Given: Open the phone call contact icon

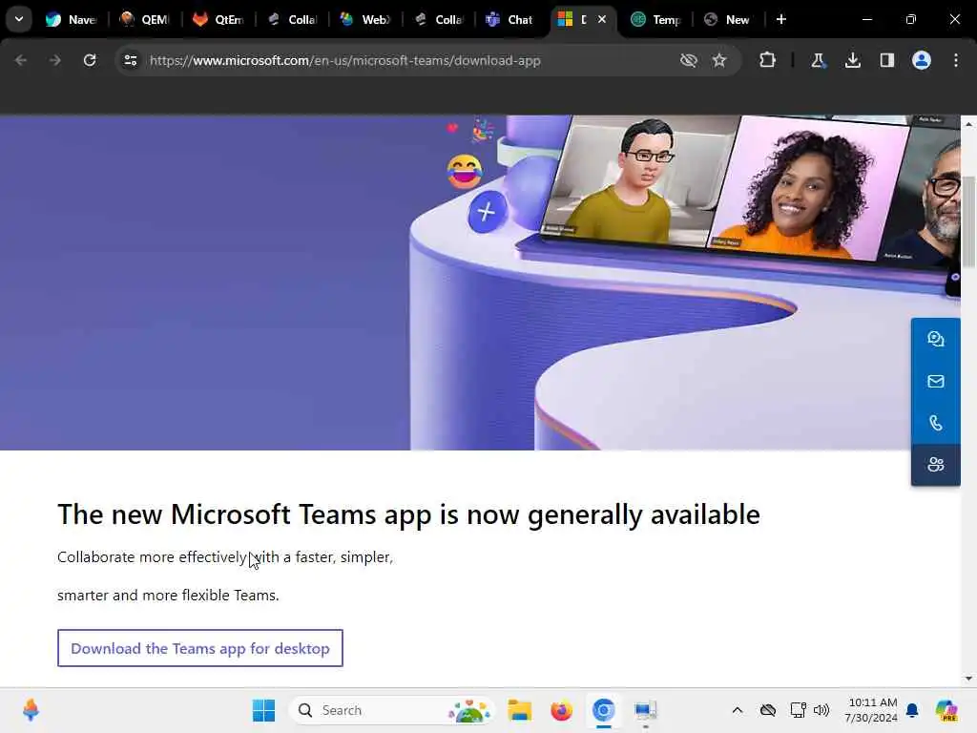Looking at the screenshot, I should pyautogui.click(x=935, y=423).
